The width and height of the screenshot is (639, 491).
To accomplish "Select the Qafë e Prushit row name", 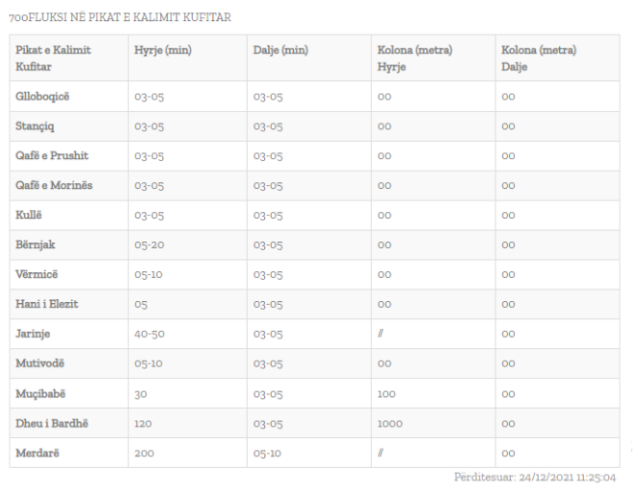I will 52,156.
